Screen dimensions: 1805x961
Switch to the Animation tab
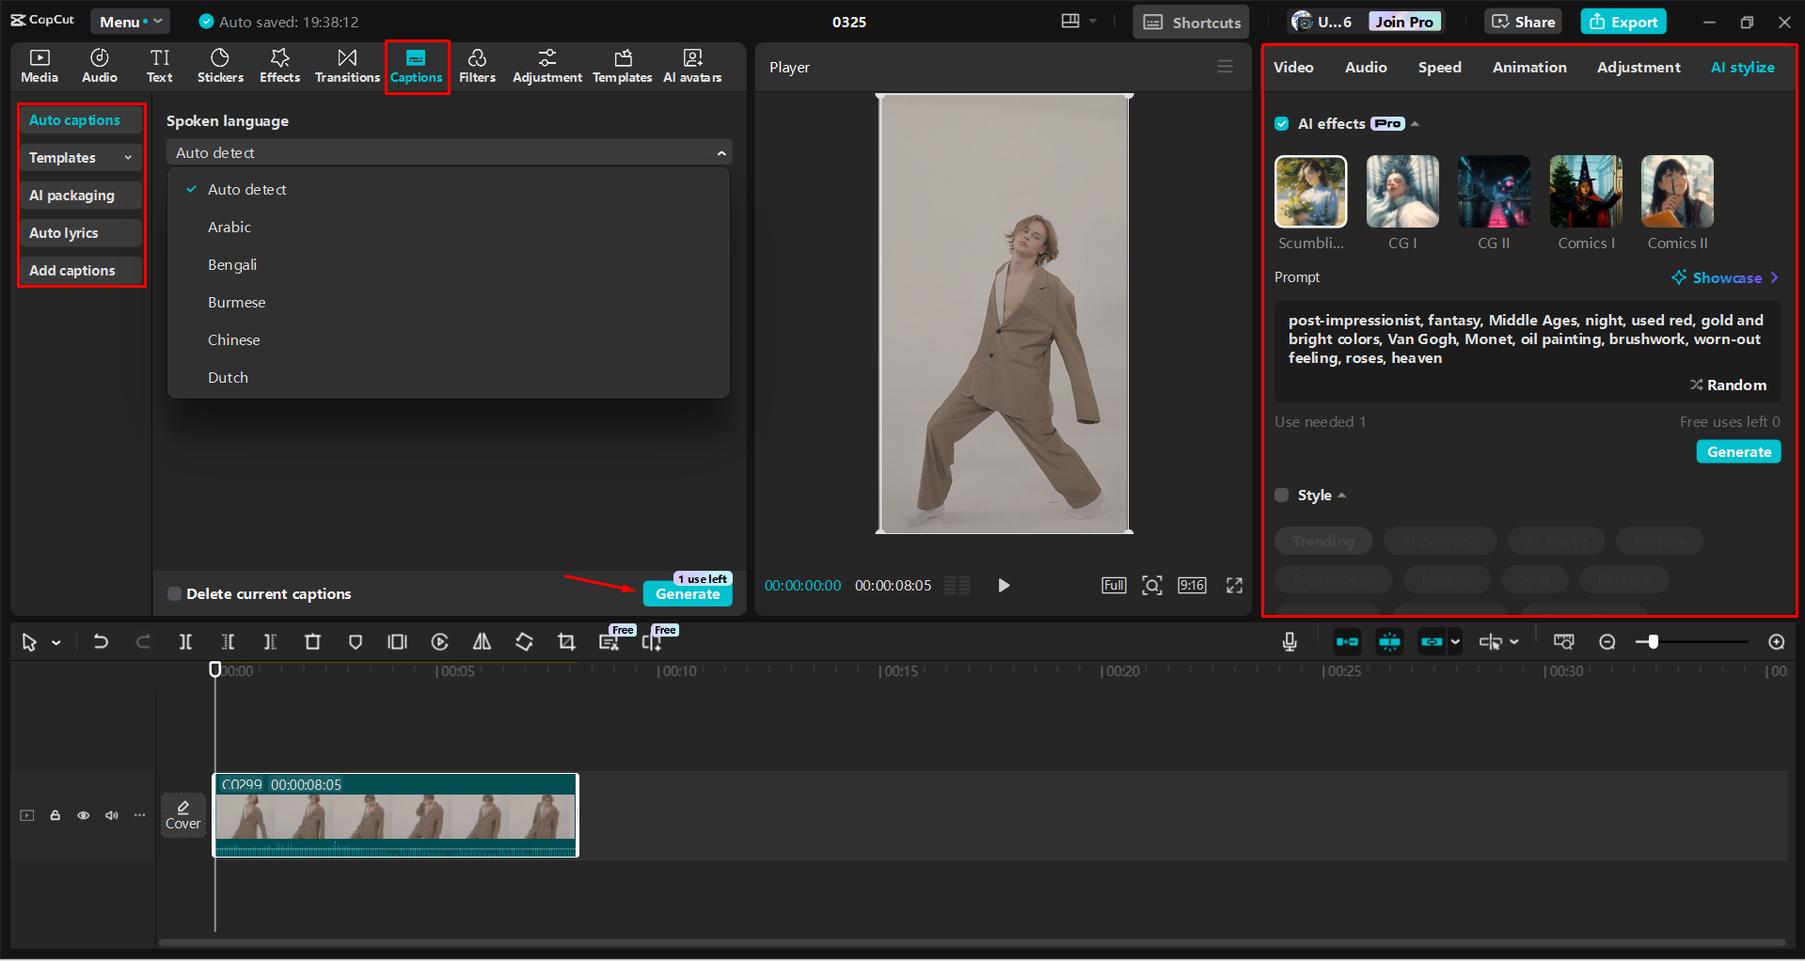click(1529, 67)
